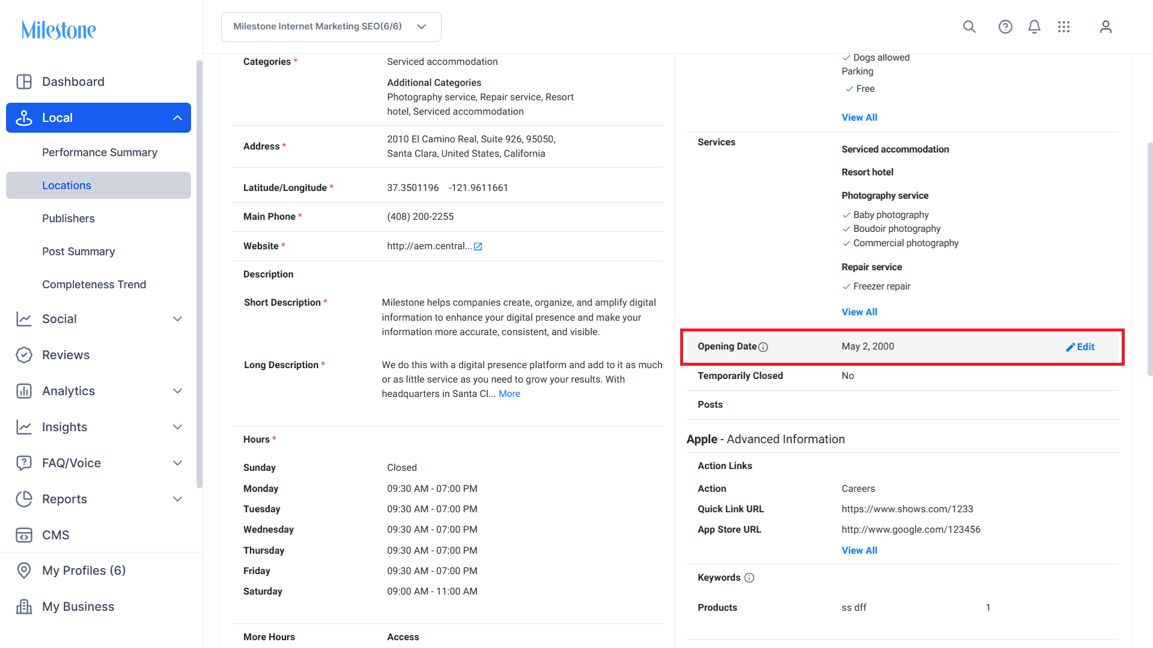Image resolution: width=1153 pixels, height=648 pixels.
Task: Click the Opening Date value May 2, 2000
Action: 868,347
